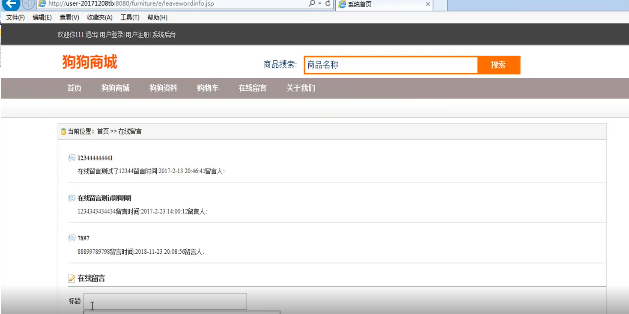Click 首页 in the breadcrumb path
The image size is (629, 314).
(x=103, y=131)
